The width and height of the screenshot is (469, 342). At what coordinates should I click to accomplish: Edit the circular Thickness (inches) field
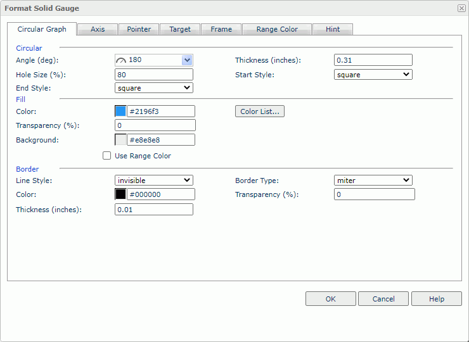pyautogui.click(x=373, y=60)
